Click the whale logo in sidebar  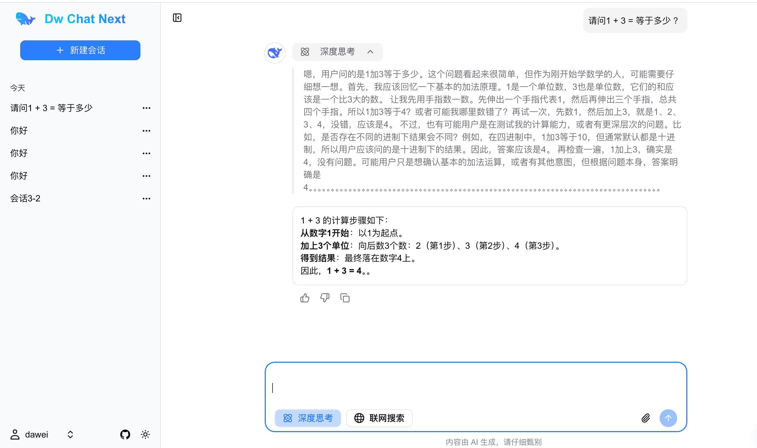coord(25,19)
